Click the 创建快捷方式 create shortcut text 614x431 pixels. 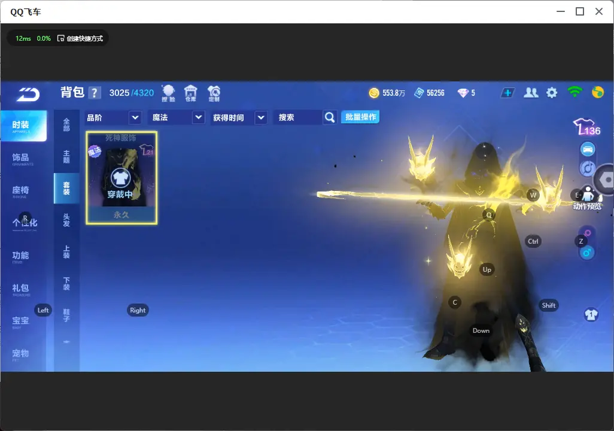(85, 38)
